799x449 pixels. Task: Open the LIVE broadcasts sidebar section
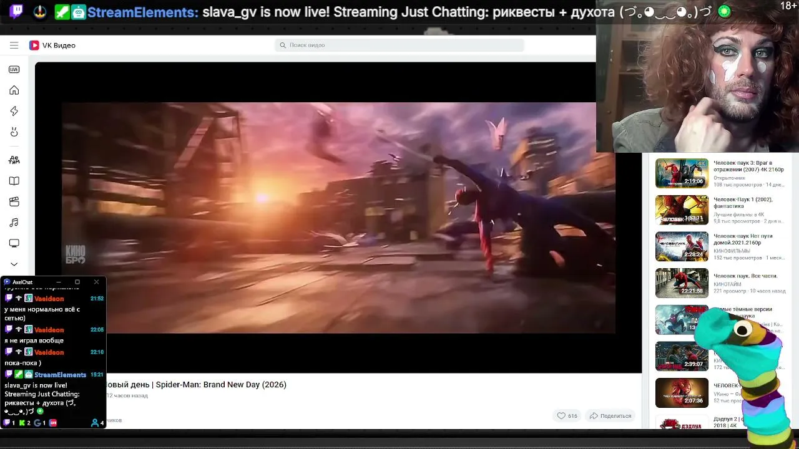[14, 69]
